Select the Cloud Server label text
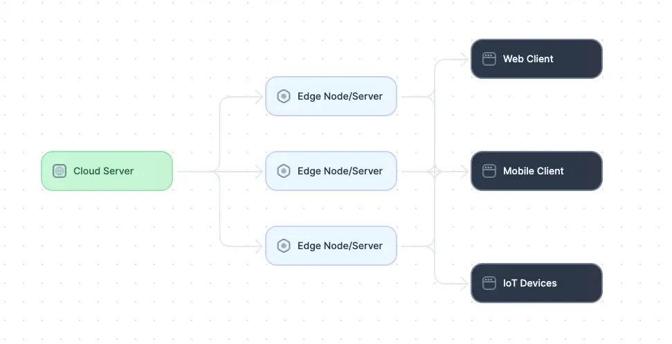 (x=103, y=171)
